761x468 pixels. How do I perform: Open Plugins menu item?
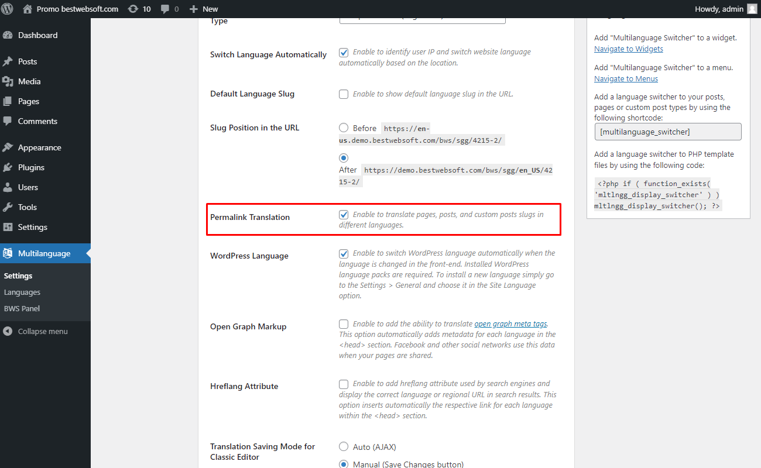(45, 167)
